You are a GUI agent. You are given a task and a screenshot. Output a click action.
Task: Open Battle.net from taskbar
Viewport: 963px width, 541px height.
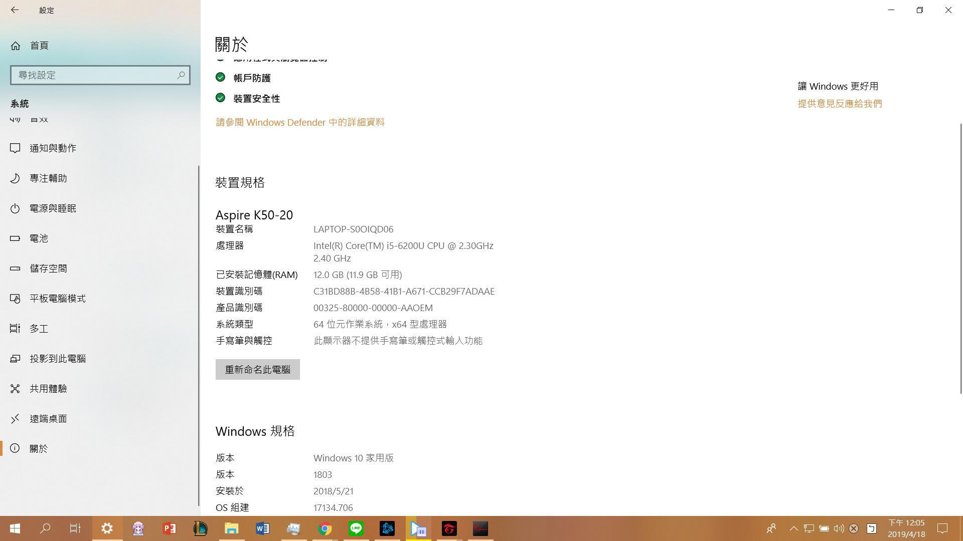coord(387,528)
